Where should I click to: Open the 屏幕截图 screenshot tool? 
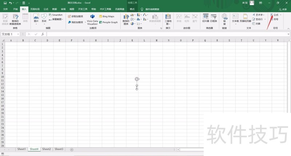click(56, 19)
